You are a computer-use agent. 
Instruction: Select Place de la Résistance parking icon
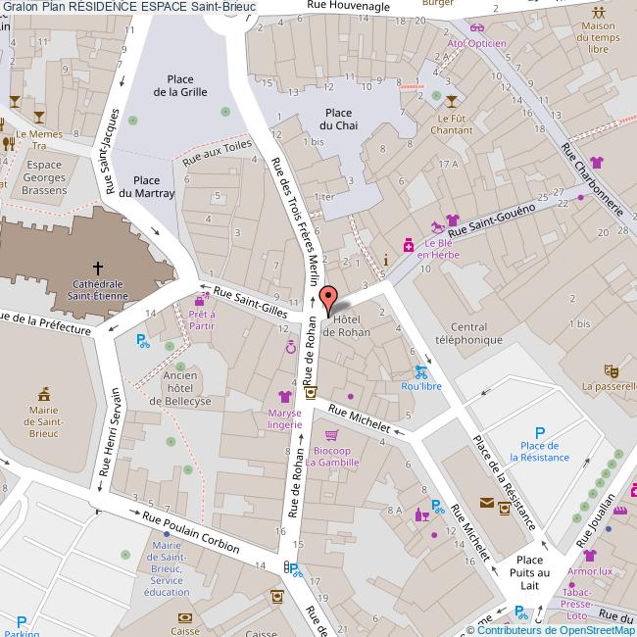pyautogui.click(x=538, y=433)
